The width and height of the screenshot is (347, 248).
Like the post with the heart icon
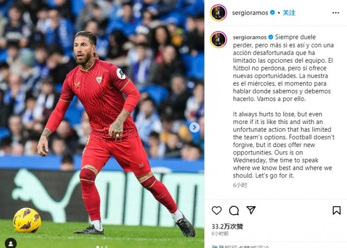click(217, 210)
